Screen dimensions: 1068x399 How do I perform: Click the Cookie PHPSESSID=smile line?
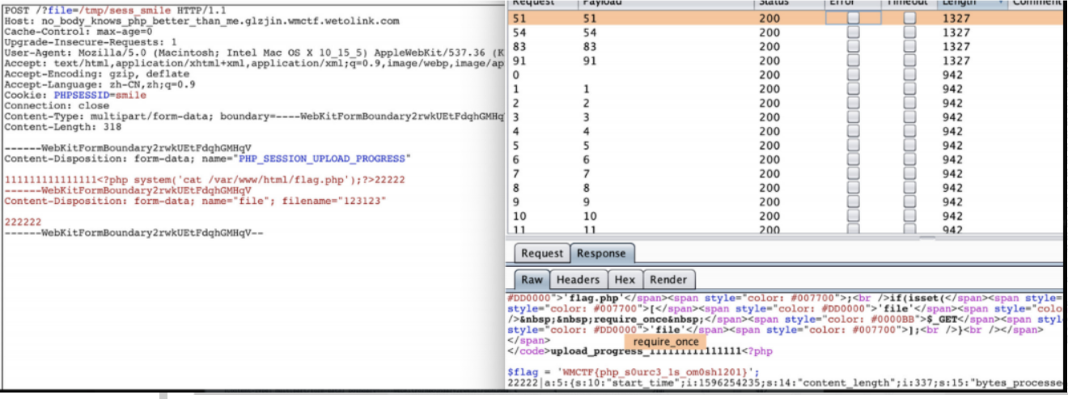point(76,95)
